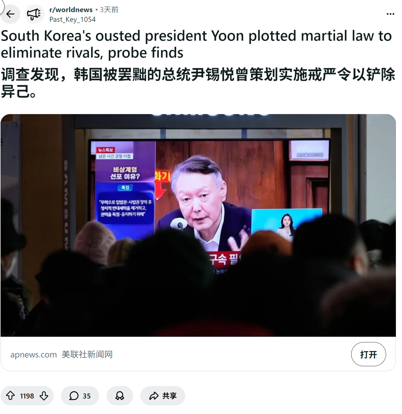Visit the r/worldnews community link

[x=71, y=10]
